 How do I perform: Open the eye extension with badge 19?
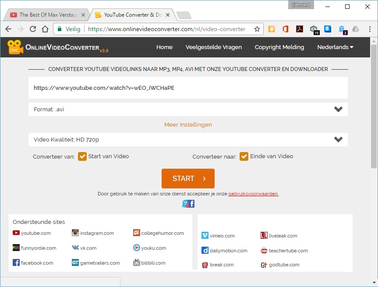tap(314, 30)
